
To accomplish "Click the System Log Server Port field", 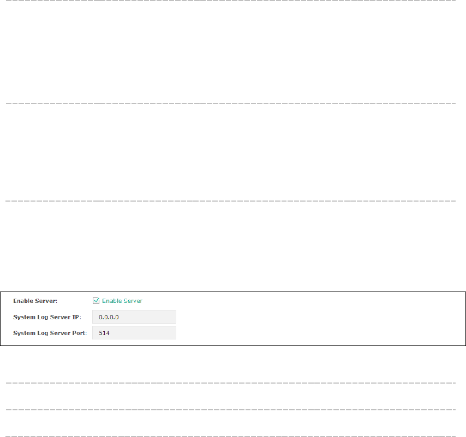I will coord(134,333).
